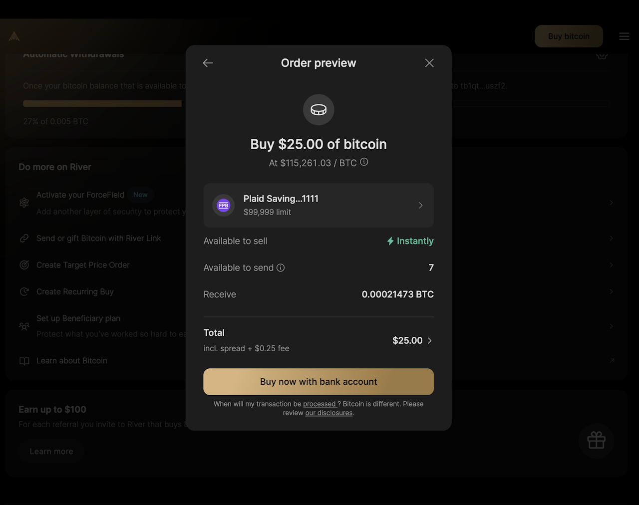Click Learn more under Earn up to $100
Viewport: 639px width, 505px height.
51,452
